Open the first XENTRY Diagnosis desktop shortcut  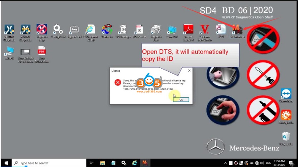9,33
